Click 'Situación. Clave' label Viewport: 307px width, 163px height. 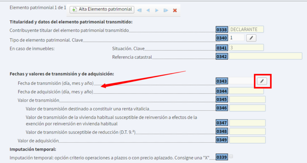[x=128, y=48]
